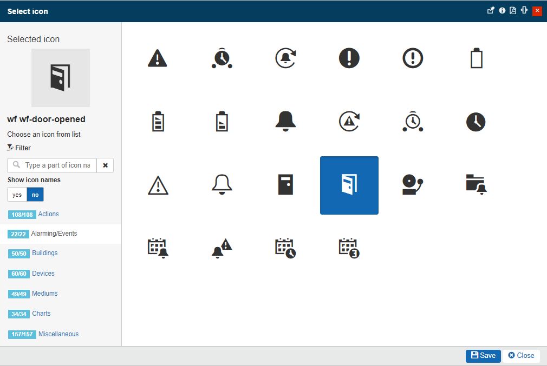Clear the search field with the X
The width and height of the screenshot is (547, 366).
pos(105,165)
